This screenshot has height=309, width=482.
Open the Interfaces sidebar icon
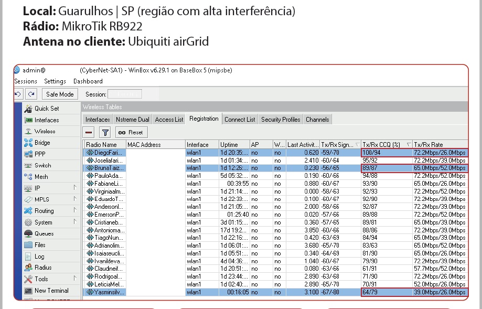coord(28,120)
